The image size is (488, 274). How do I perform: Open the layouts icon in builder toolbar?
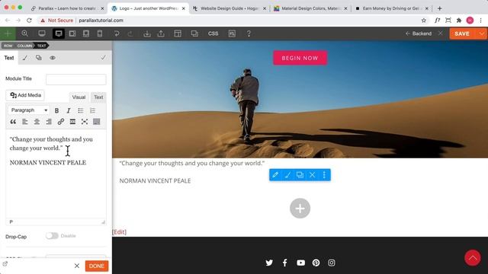coord(178,33)
